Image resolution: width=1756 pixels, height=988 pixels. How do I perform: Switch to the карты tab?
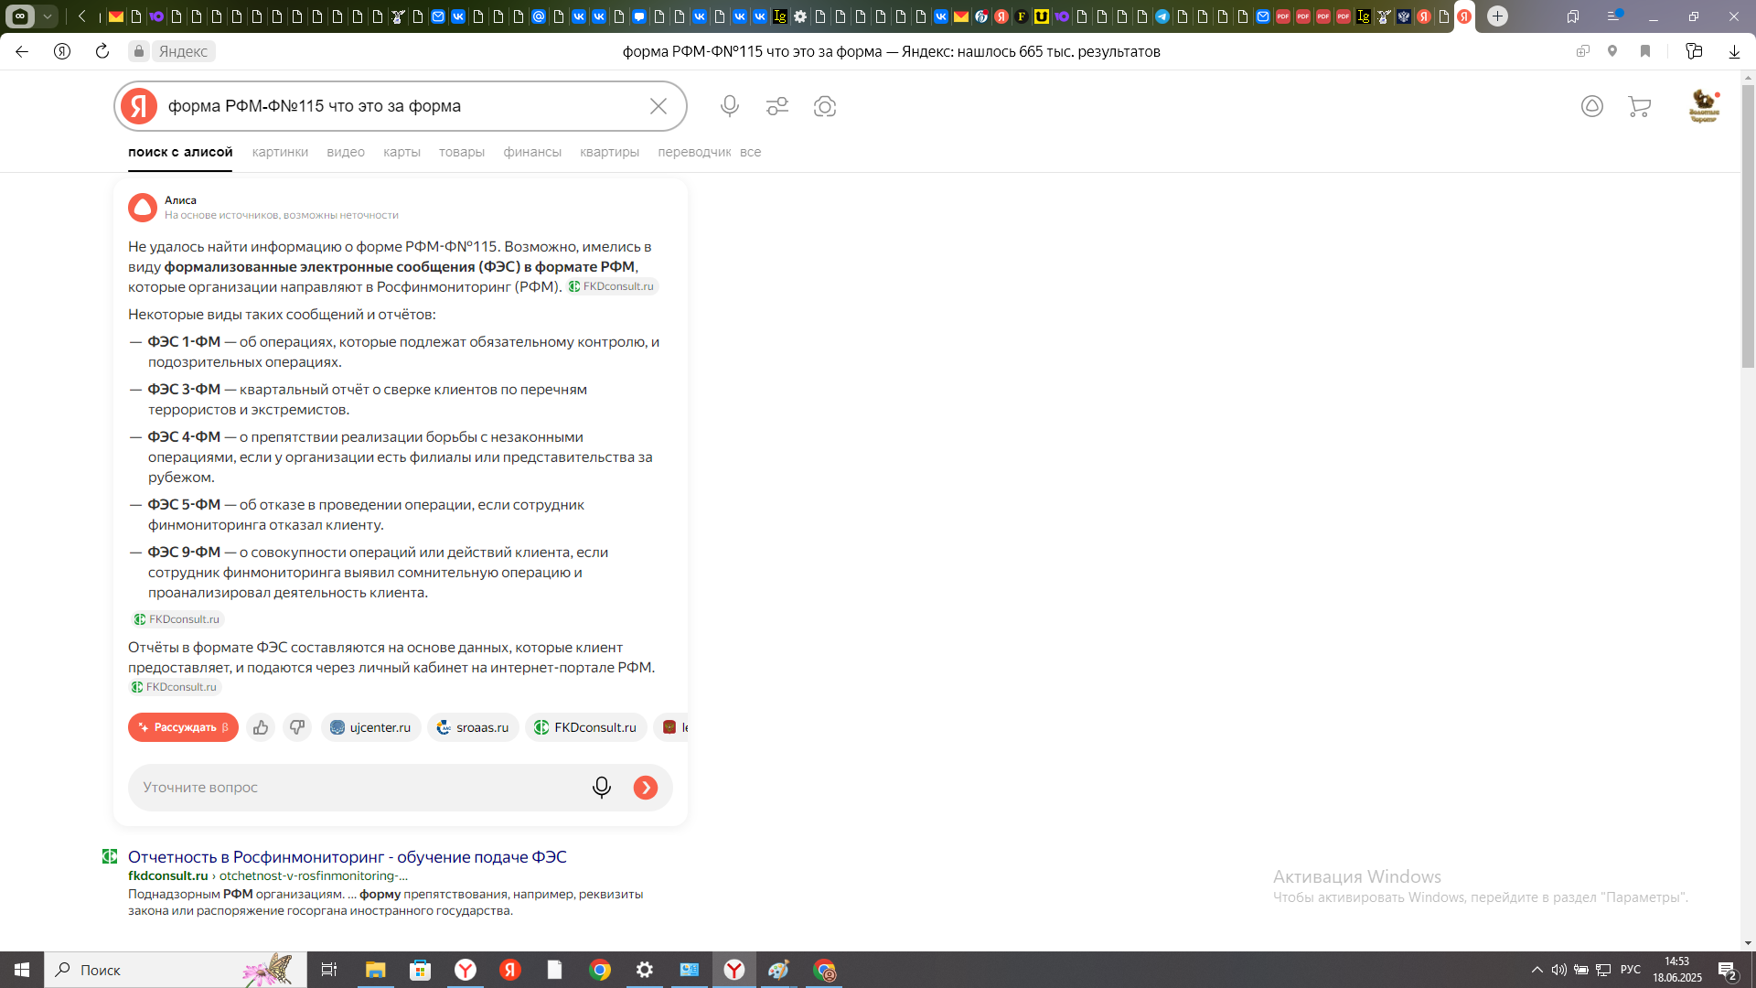pyautogui.click(x=402, y=152)
